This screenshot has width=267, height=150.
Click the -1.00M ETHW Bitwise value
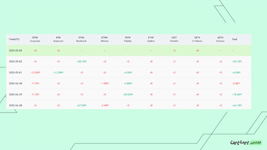pos(104,83)
